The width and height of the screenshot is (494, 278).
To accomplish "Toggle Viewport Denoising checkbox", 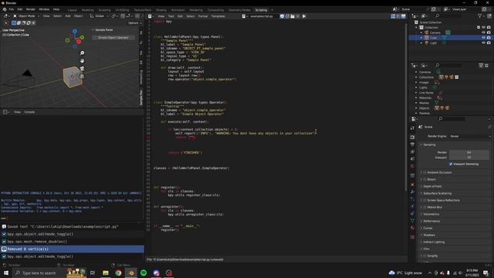I will 451,164.
